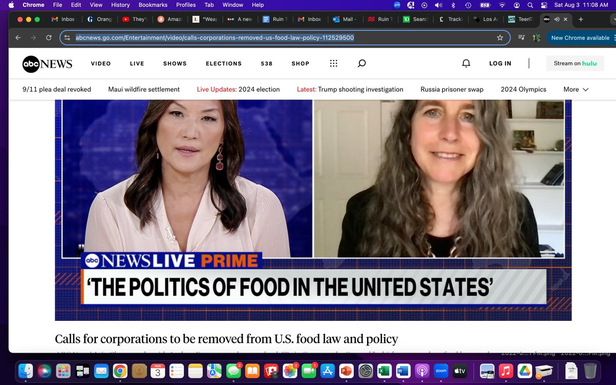Click the LOG IN button

(499, 63)
